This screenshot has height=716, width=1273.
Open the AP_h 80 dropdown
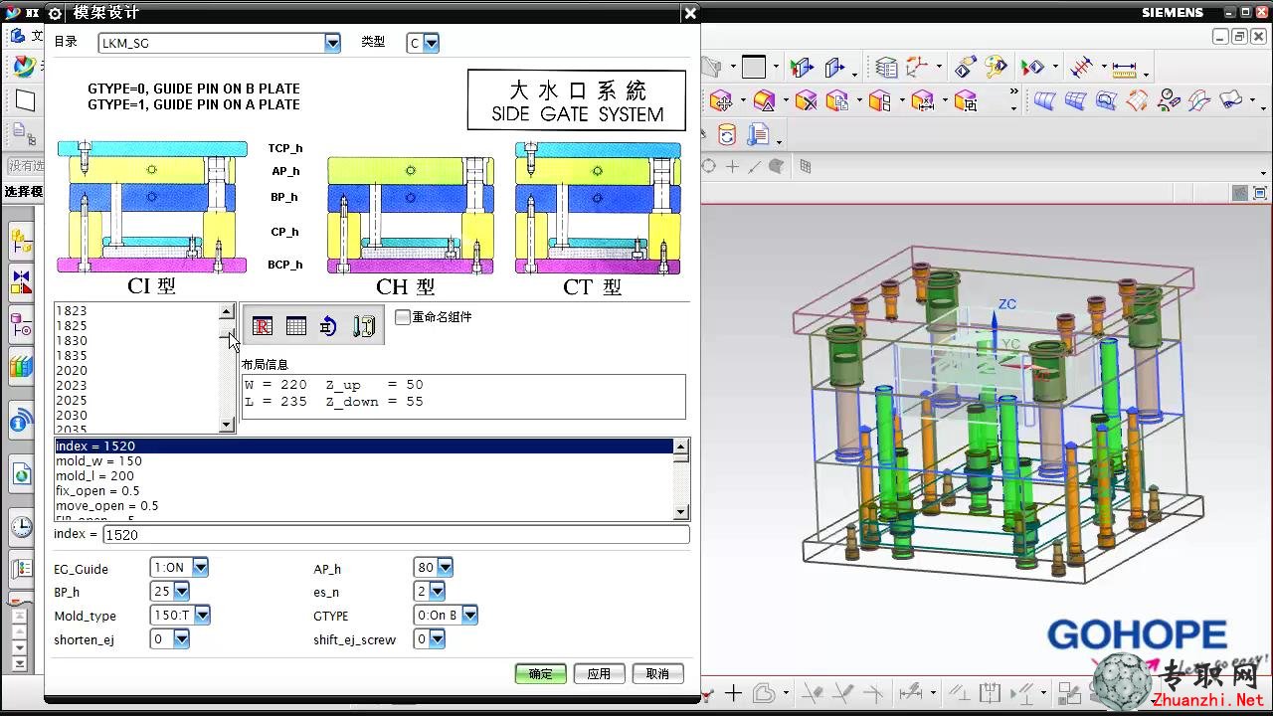click(445, 567)
